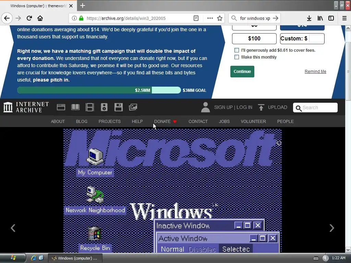Viewport: 351px width, 263px height.
Task: Open the Software floppy icon in the Internet Archive bar
Action: [x=118, y=107]
